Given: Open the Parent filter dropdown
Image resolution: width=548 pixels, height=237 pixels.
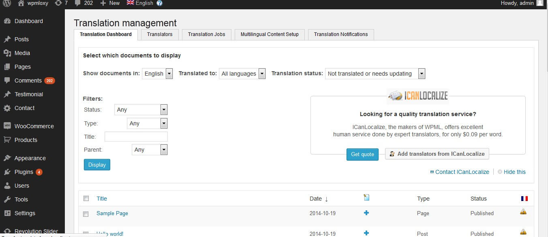Looking at the screenshot, I should click(150, 150).
